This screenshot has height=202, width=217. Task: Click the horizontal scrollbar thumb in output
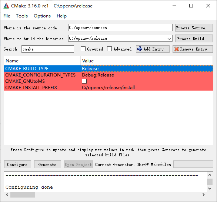[23, 195]
